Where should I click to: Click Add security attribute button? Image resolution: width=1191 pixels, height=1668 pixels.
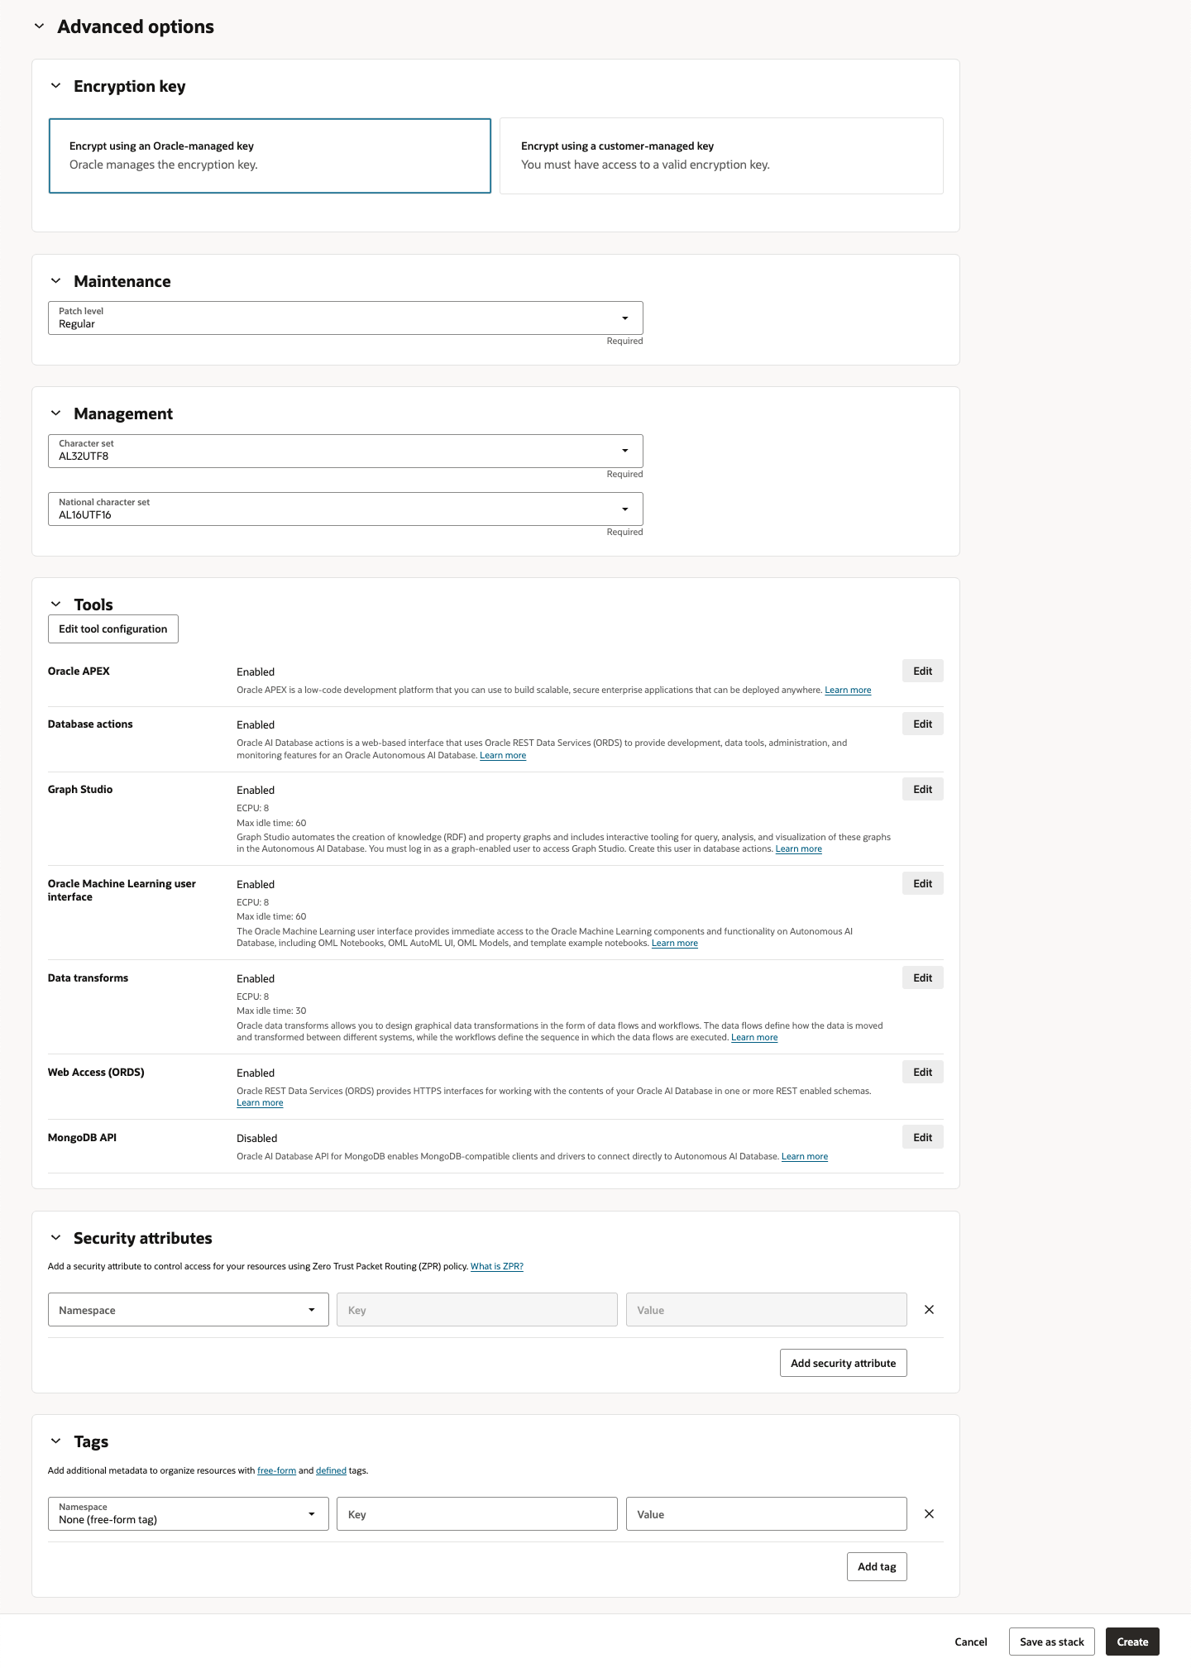[844, 1364]
